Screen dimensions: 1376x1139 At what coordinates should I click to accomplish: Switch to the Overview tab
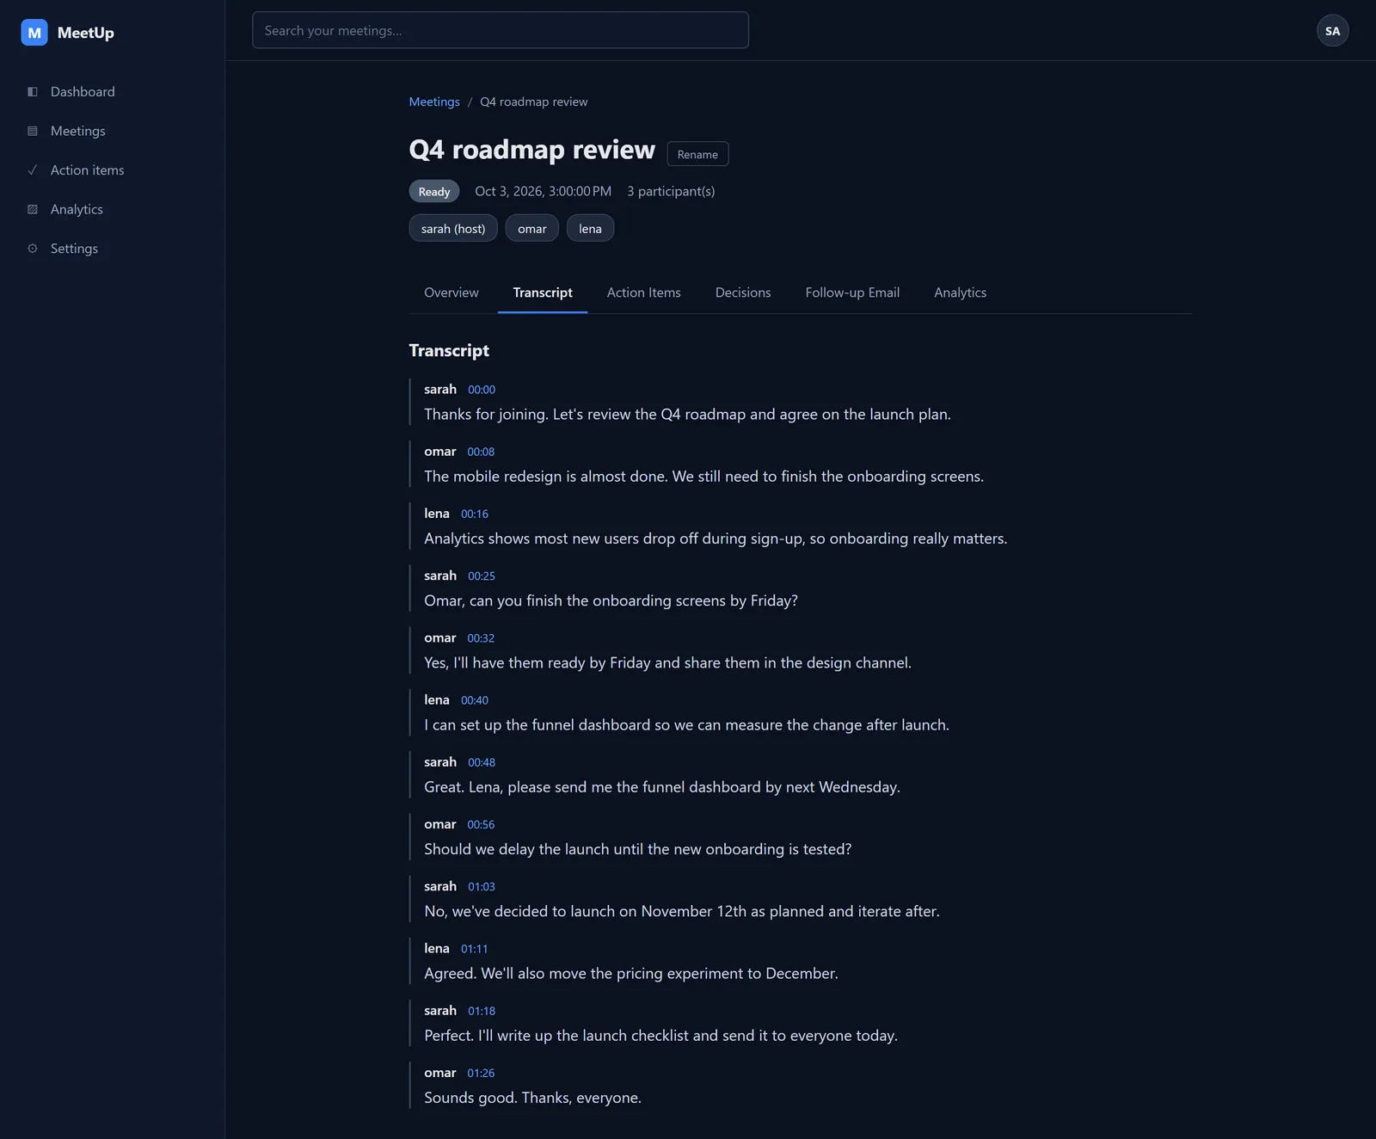(x=451, y=292)
